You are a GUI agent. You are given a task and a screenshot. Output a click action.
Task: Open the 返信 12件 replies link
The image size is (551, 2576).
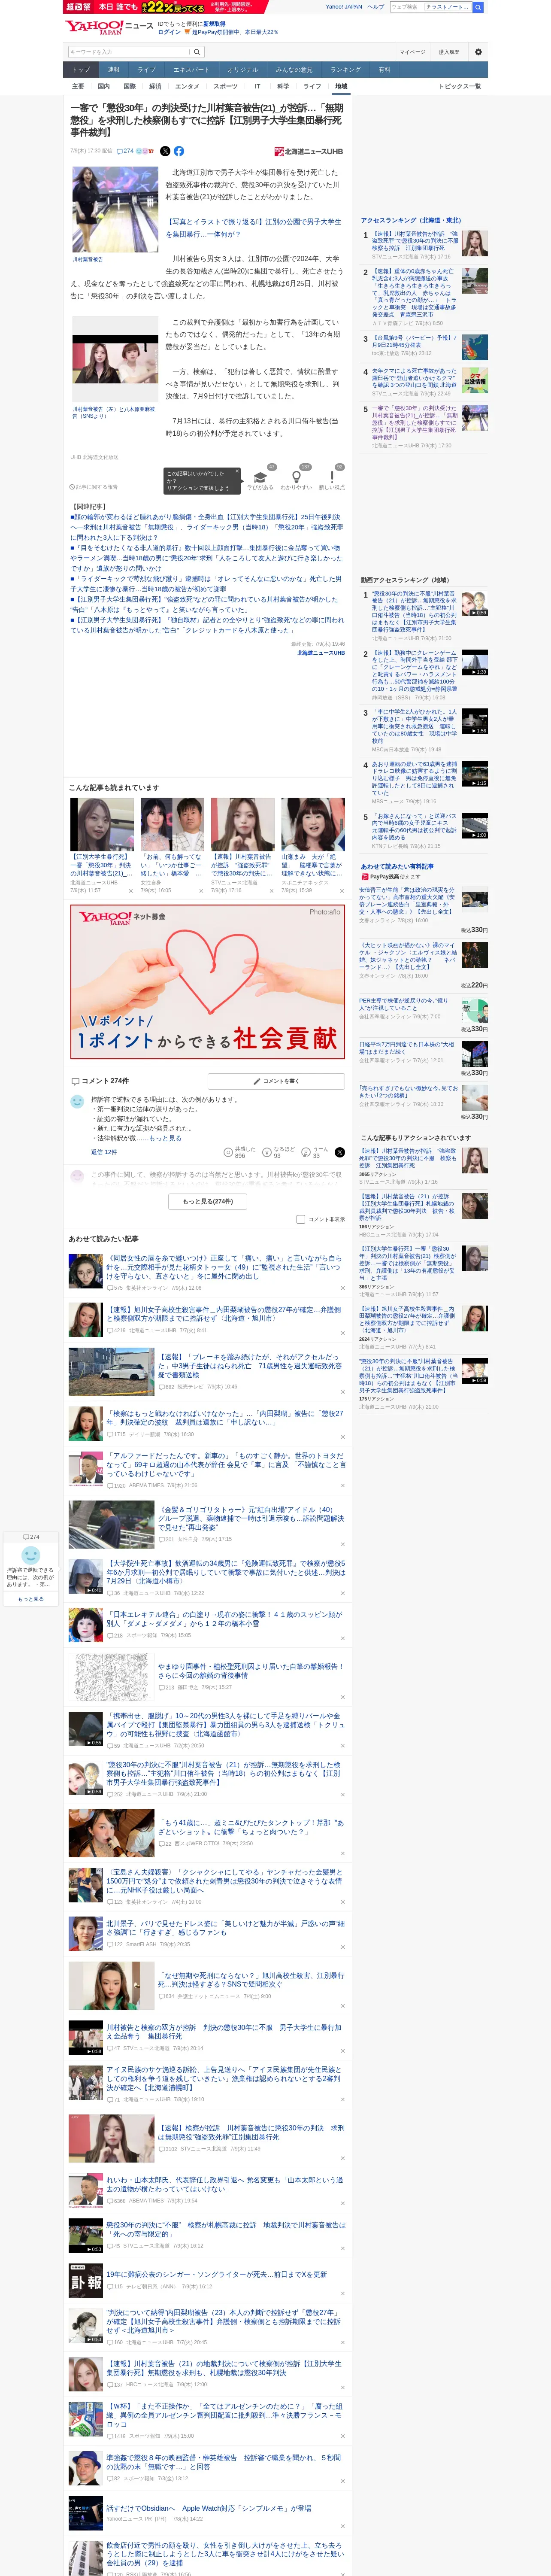click(x=104, y=1152)
